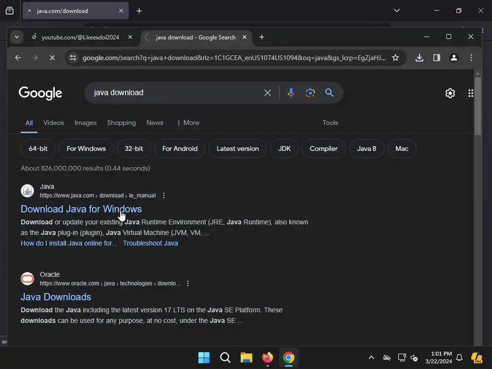Apply the 32-bit filter chip
This screenshot has height=369, width=492.
click(x=134, y=149)
